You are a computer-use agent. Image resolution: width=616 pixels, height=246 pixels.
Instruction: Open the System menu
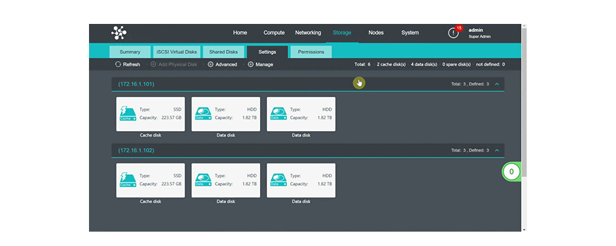point(410,33)
